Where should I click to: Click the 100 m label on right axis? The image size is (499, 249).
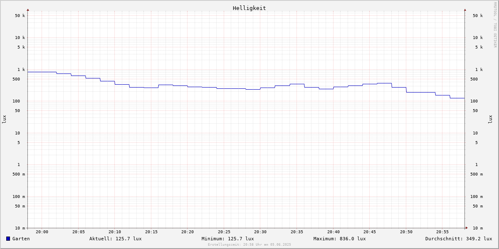(x=477, y=197)
